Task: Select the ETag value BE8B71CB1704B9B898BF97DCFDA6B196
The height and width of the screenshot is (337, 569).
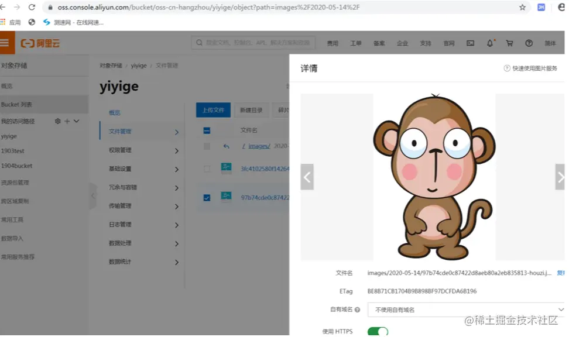Action: 421,291
